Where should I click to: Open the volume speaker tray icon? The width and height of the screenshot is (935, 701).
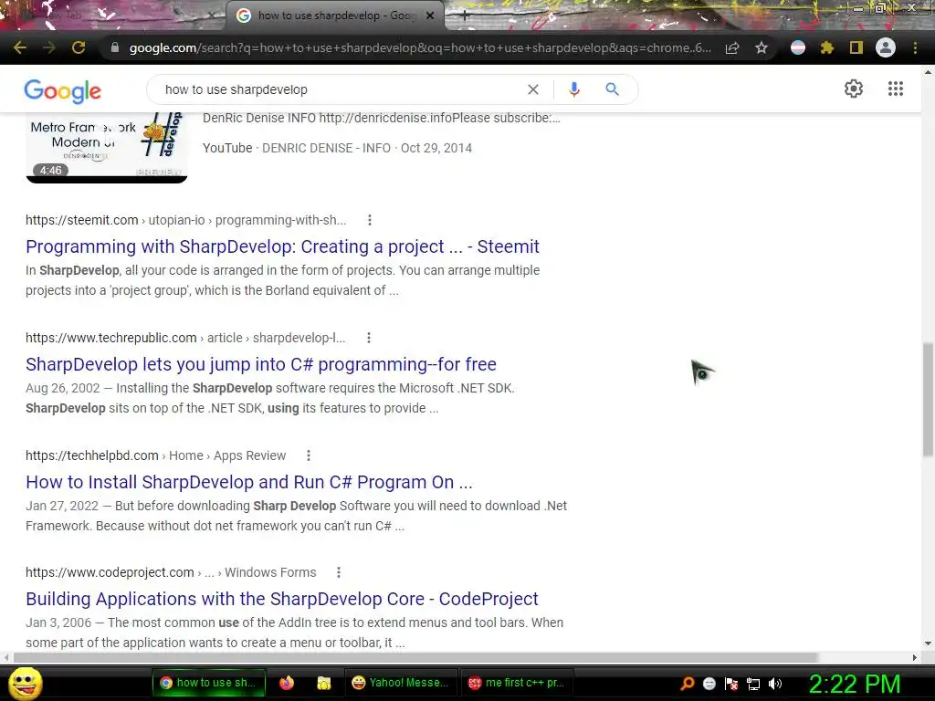tap(775, 684)
